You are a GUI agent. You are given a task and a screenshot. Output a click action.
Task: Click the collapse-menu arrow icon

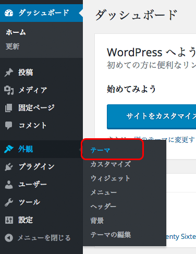click(x=9, y=238)
